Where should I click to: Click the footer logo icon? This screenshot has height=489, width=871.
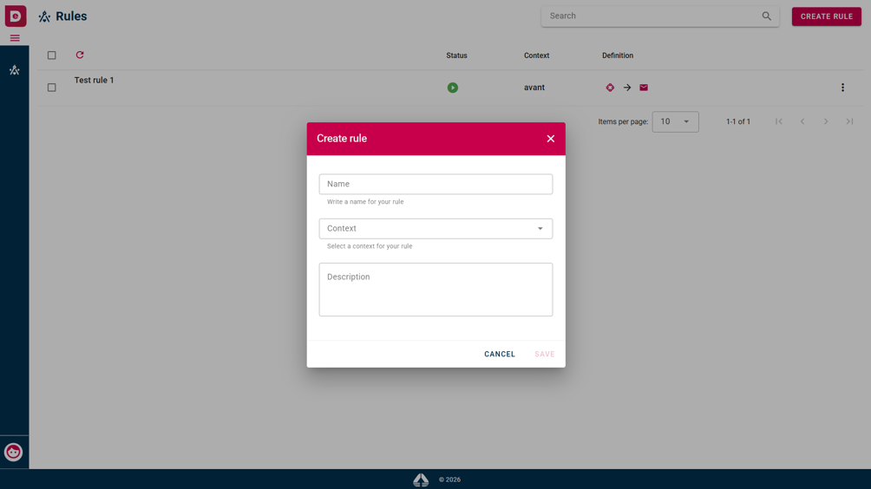click(x=421, y=479)
